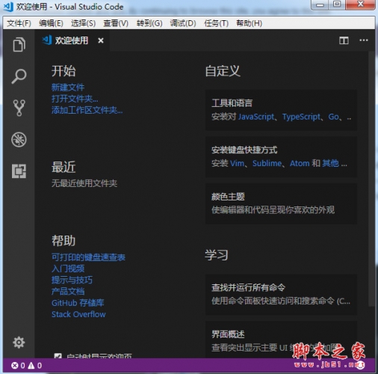378x374 pixels.
Task: Click the errors indicator in the status bar
Action: (x=18, y=366)
